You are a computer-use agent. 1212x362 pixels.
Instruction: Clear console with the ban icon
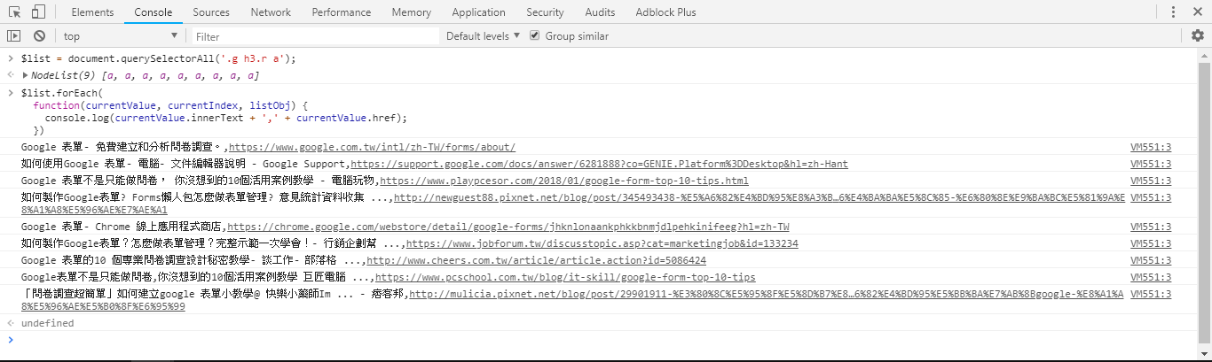coord(39,36)
